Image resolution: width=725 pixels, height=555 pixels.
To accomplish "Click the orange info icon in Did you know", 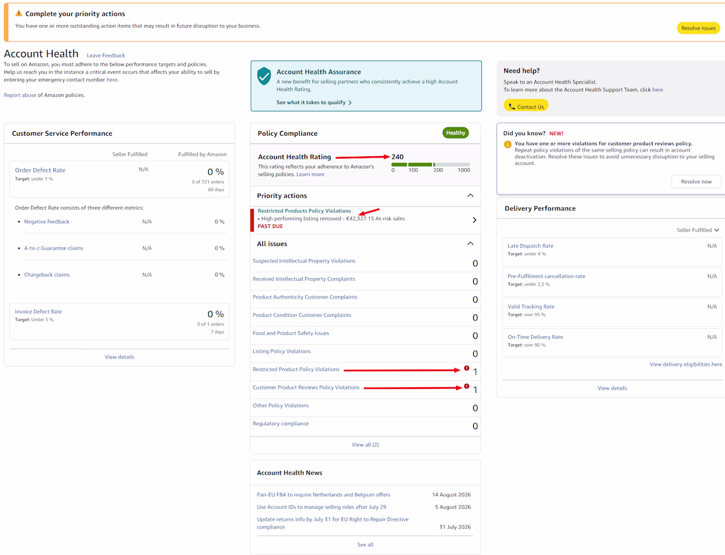I will click(507, 144).
